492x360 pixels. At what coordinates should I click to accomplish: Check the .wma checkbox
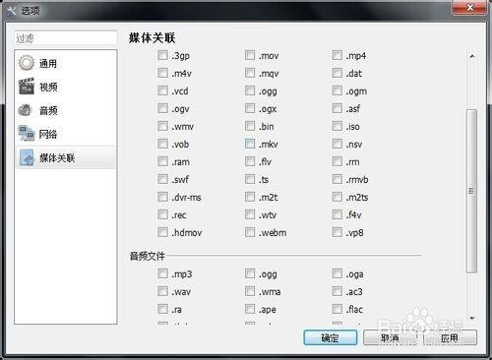pos(250,291)
